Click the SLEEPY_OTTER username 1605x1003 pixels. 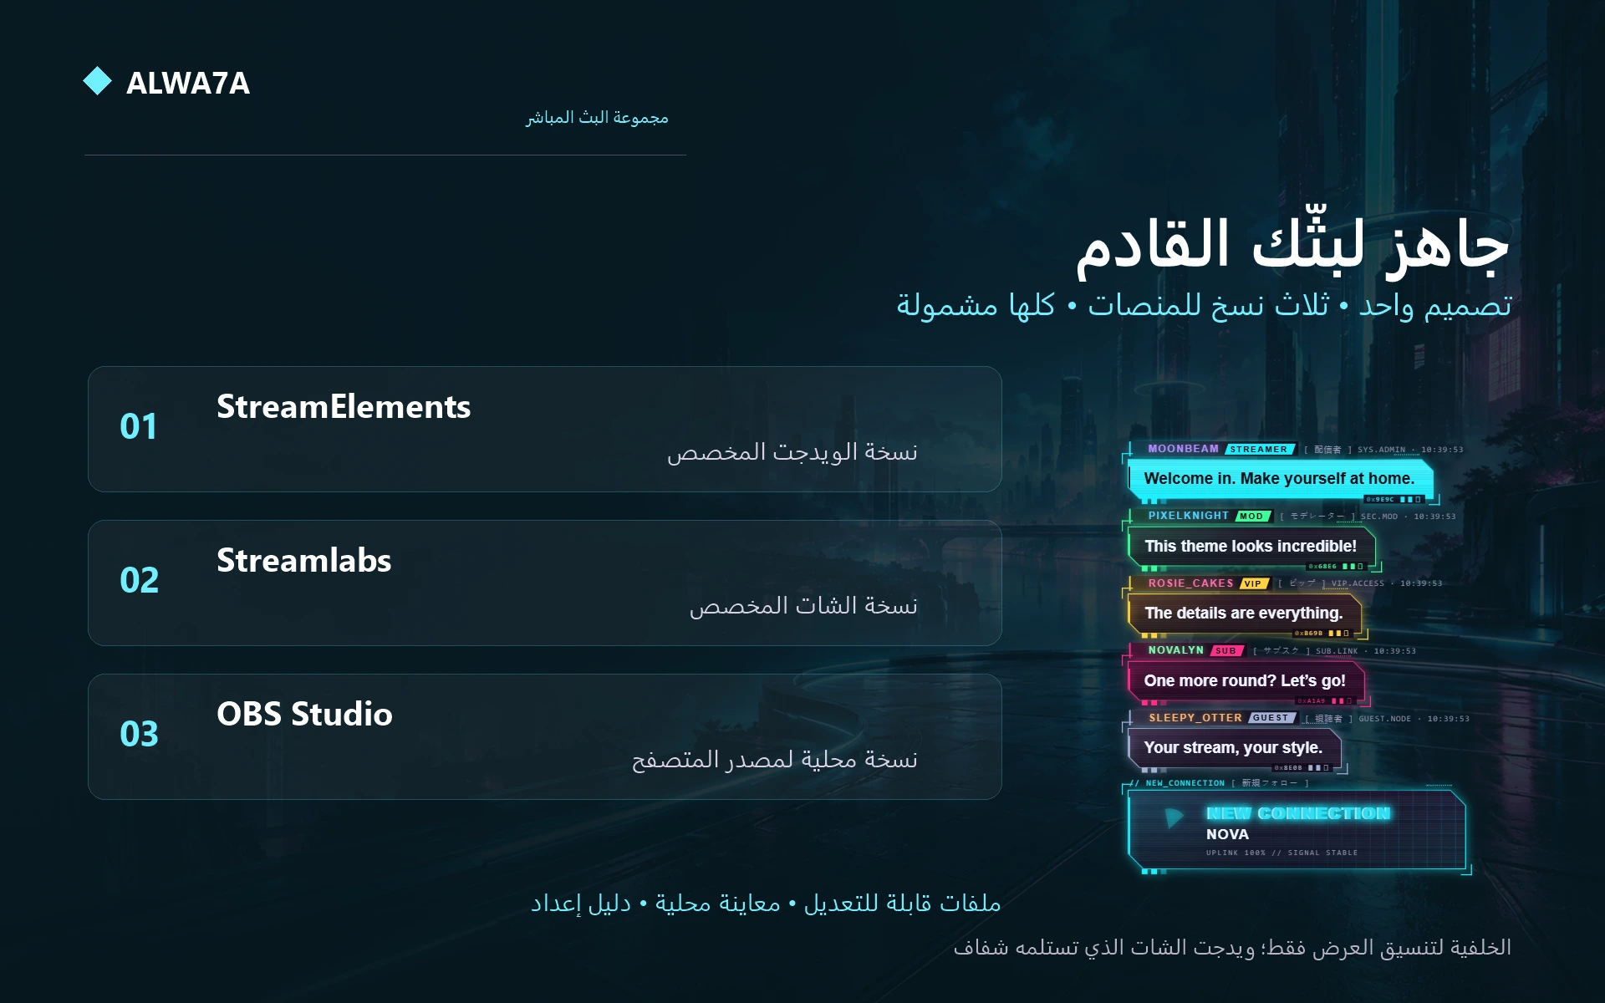tap(1195, 718)
